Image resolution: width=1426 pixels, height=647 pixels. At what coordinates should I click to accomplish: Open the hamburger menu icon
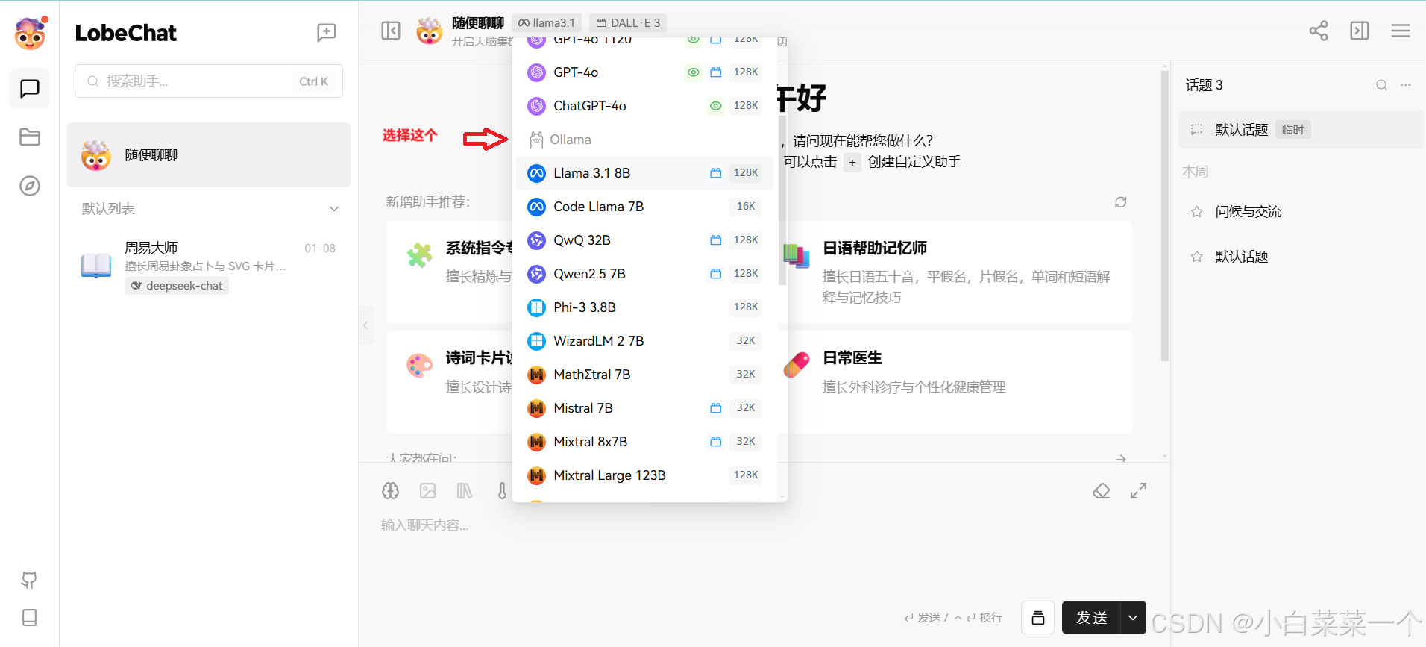pos(1401,31)
